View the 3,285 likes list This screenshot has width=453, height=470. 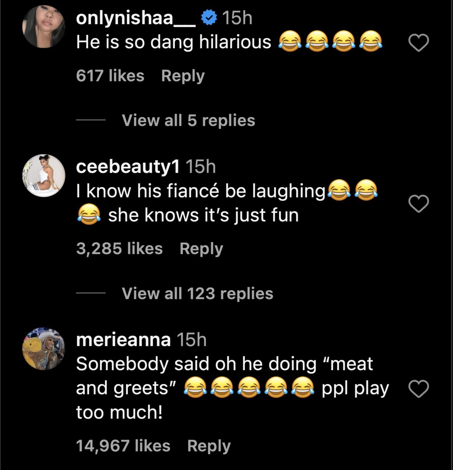[x=119, y=248]
